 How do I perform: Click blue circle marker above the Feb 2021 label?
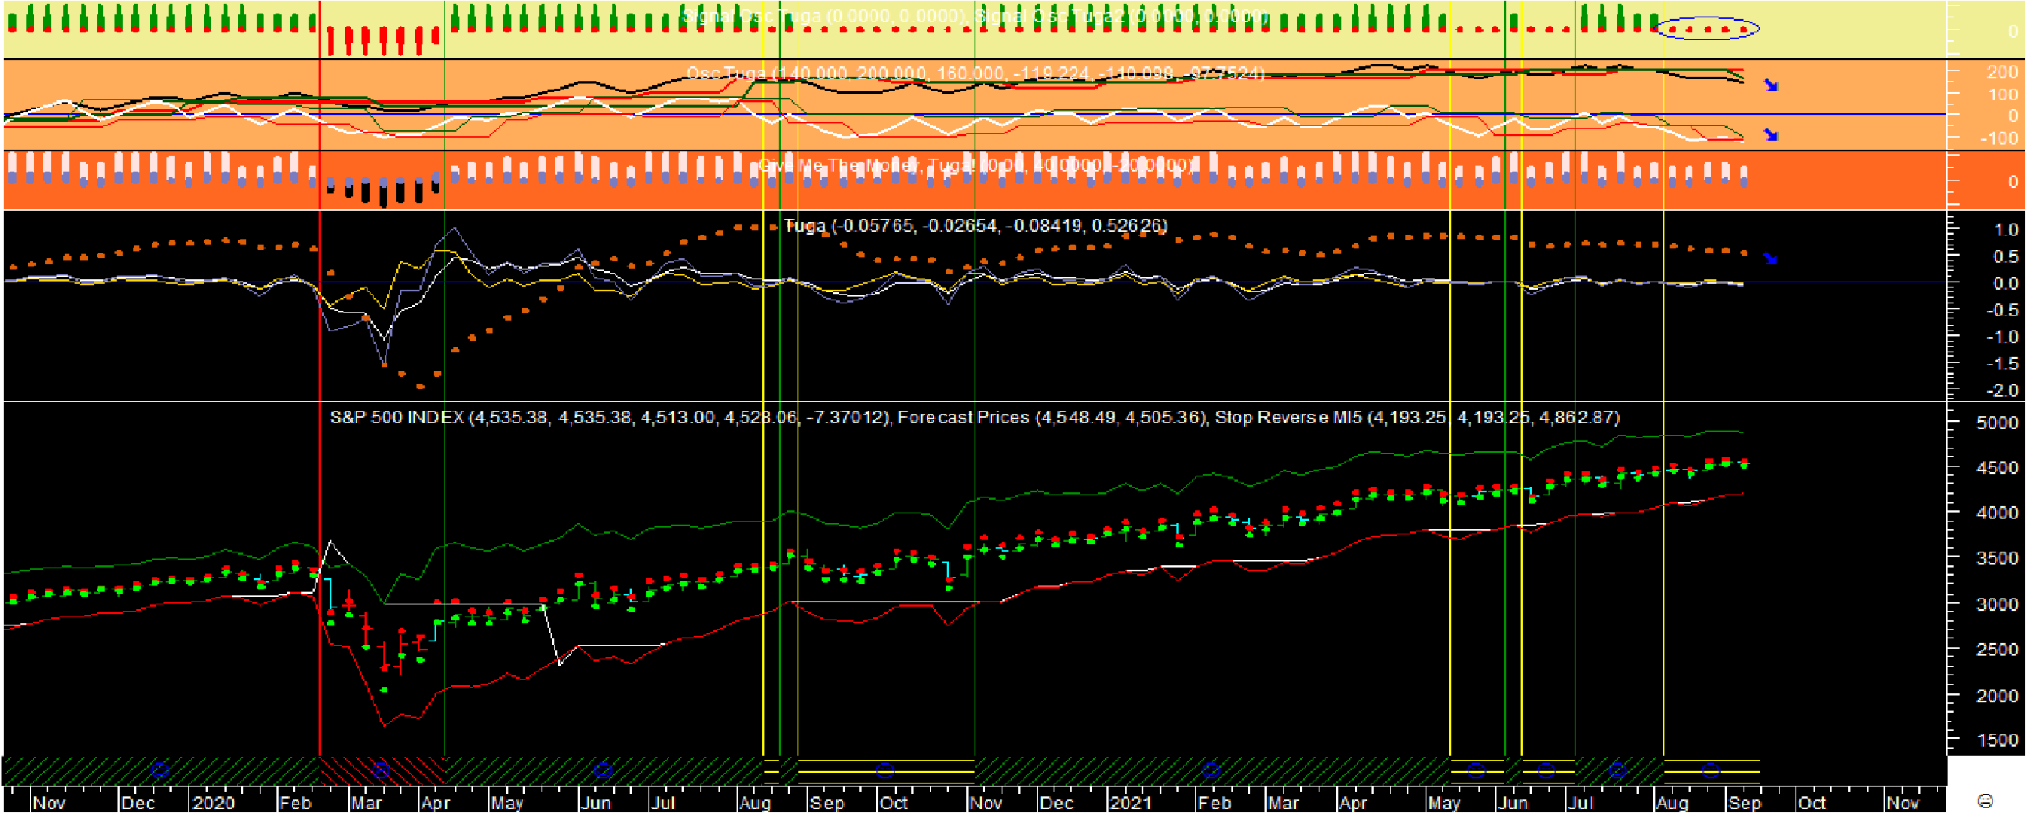point(1211,770)
